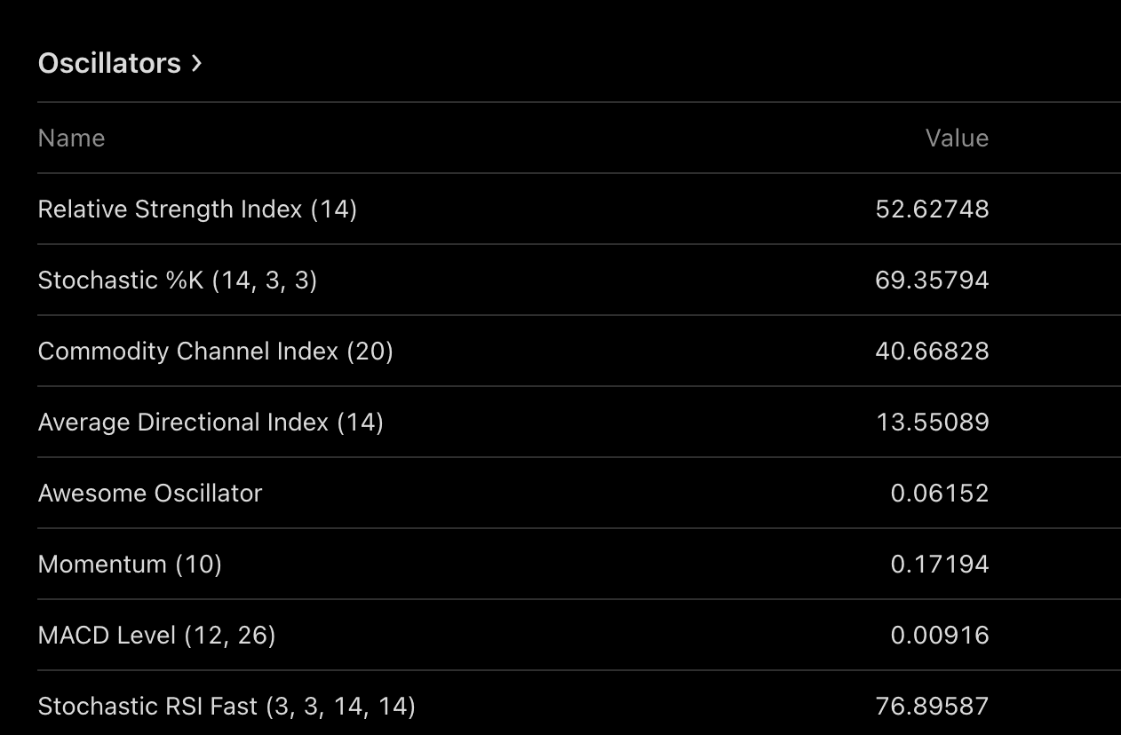Select the Average Directional Index (14) row

point(579,422)
